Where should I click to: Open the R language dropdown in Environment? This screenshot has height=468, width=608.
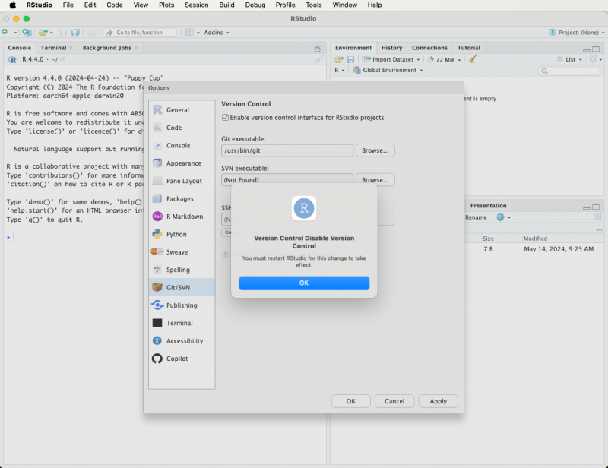click(x=339, y=70)
